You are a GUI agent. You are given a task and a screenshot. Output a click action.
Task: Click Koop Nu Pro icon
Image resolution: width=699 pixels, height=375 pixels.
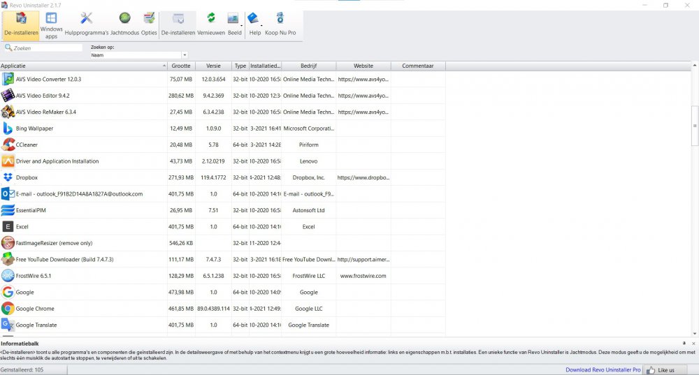tap(280, 24)
